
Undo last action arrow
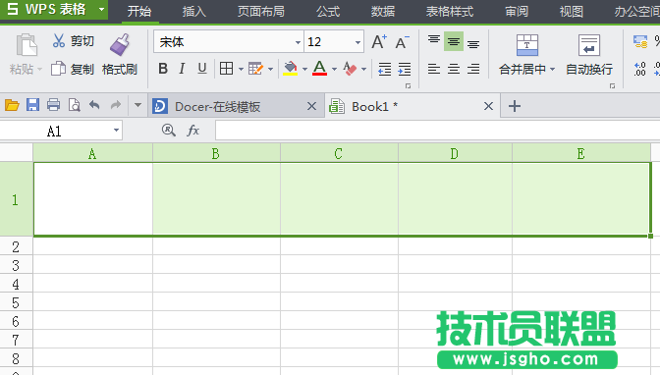pos(94,105)
